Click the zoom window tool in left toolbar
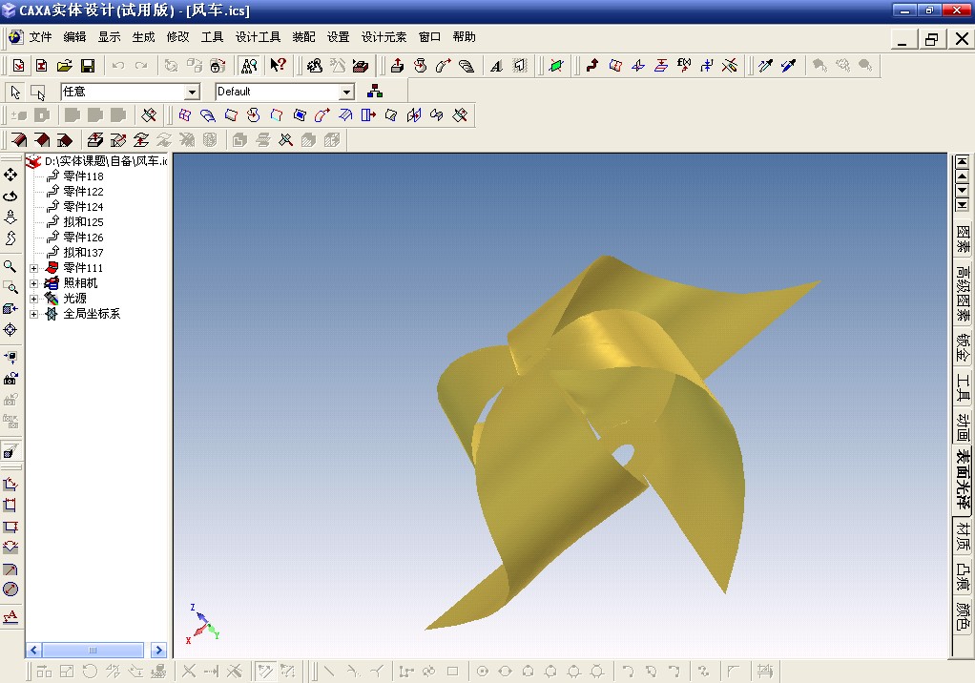The image size is (975, 683). (x=10, y=287)
